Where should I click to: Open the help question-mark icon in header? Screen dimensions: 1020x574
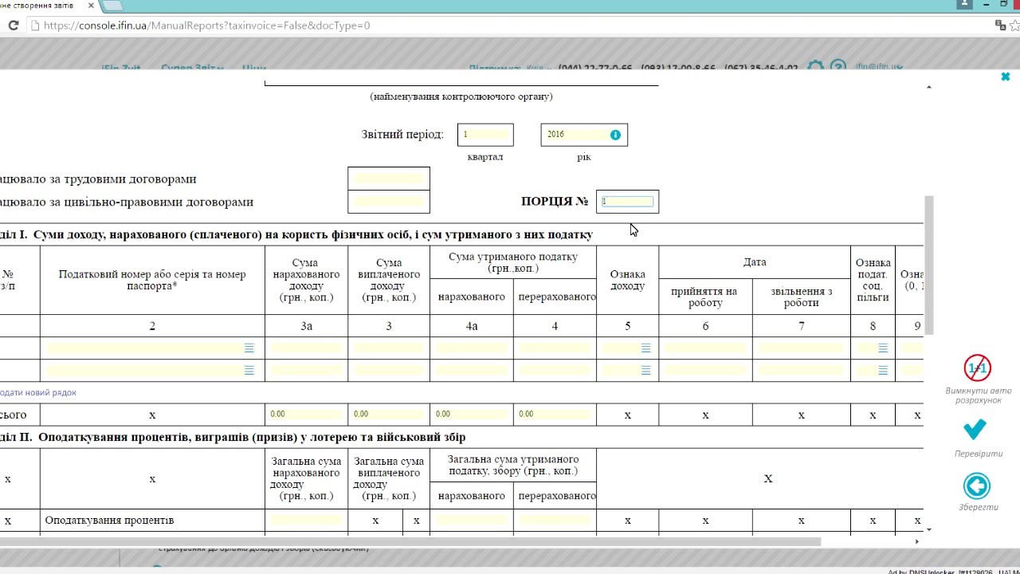coord(838,67)
